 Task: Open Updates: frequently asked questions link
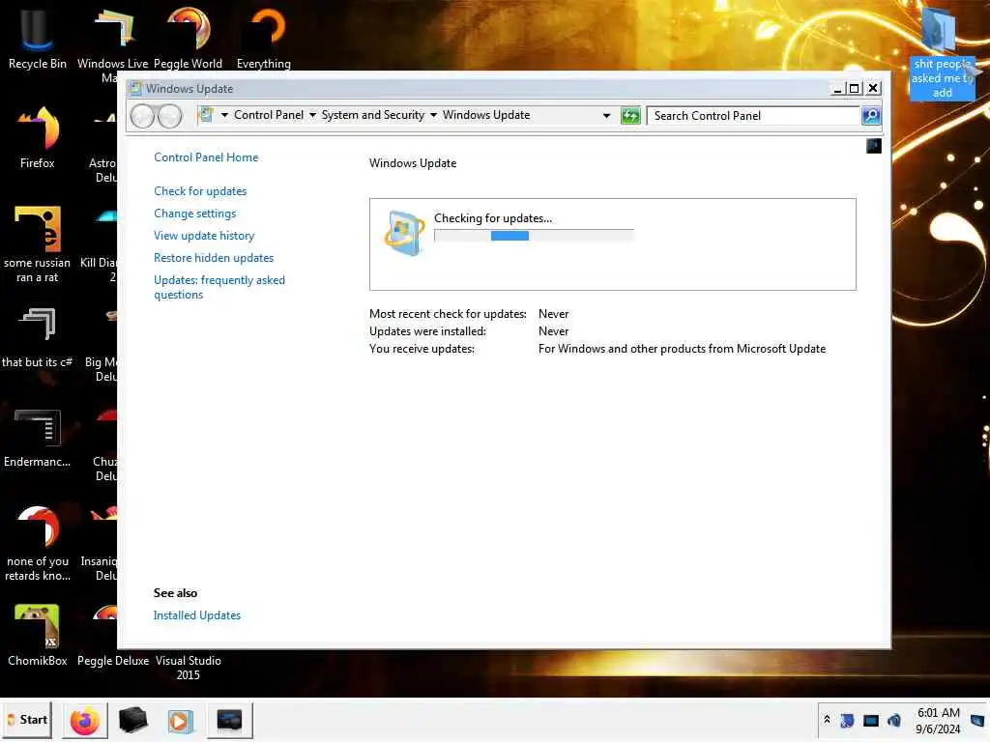pyautogui.click(x=219, y=287)
